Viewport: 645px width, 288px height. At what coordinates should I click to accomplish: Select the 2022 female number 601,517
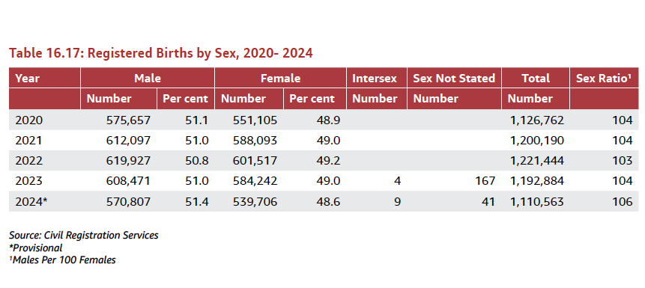point(255,161)
